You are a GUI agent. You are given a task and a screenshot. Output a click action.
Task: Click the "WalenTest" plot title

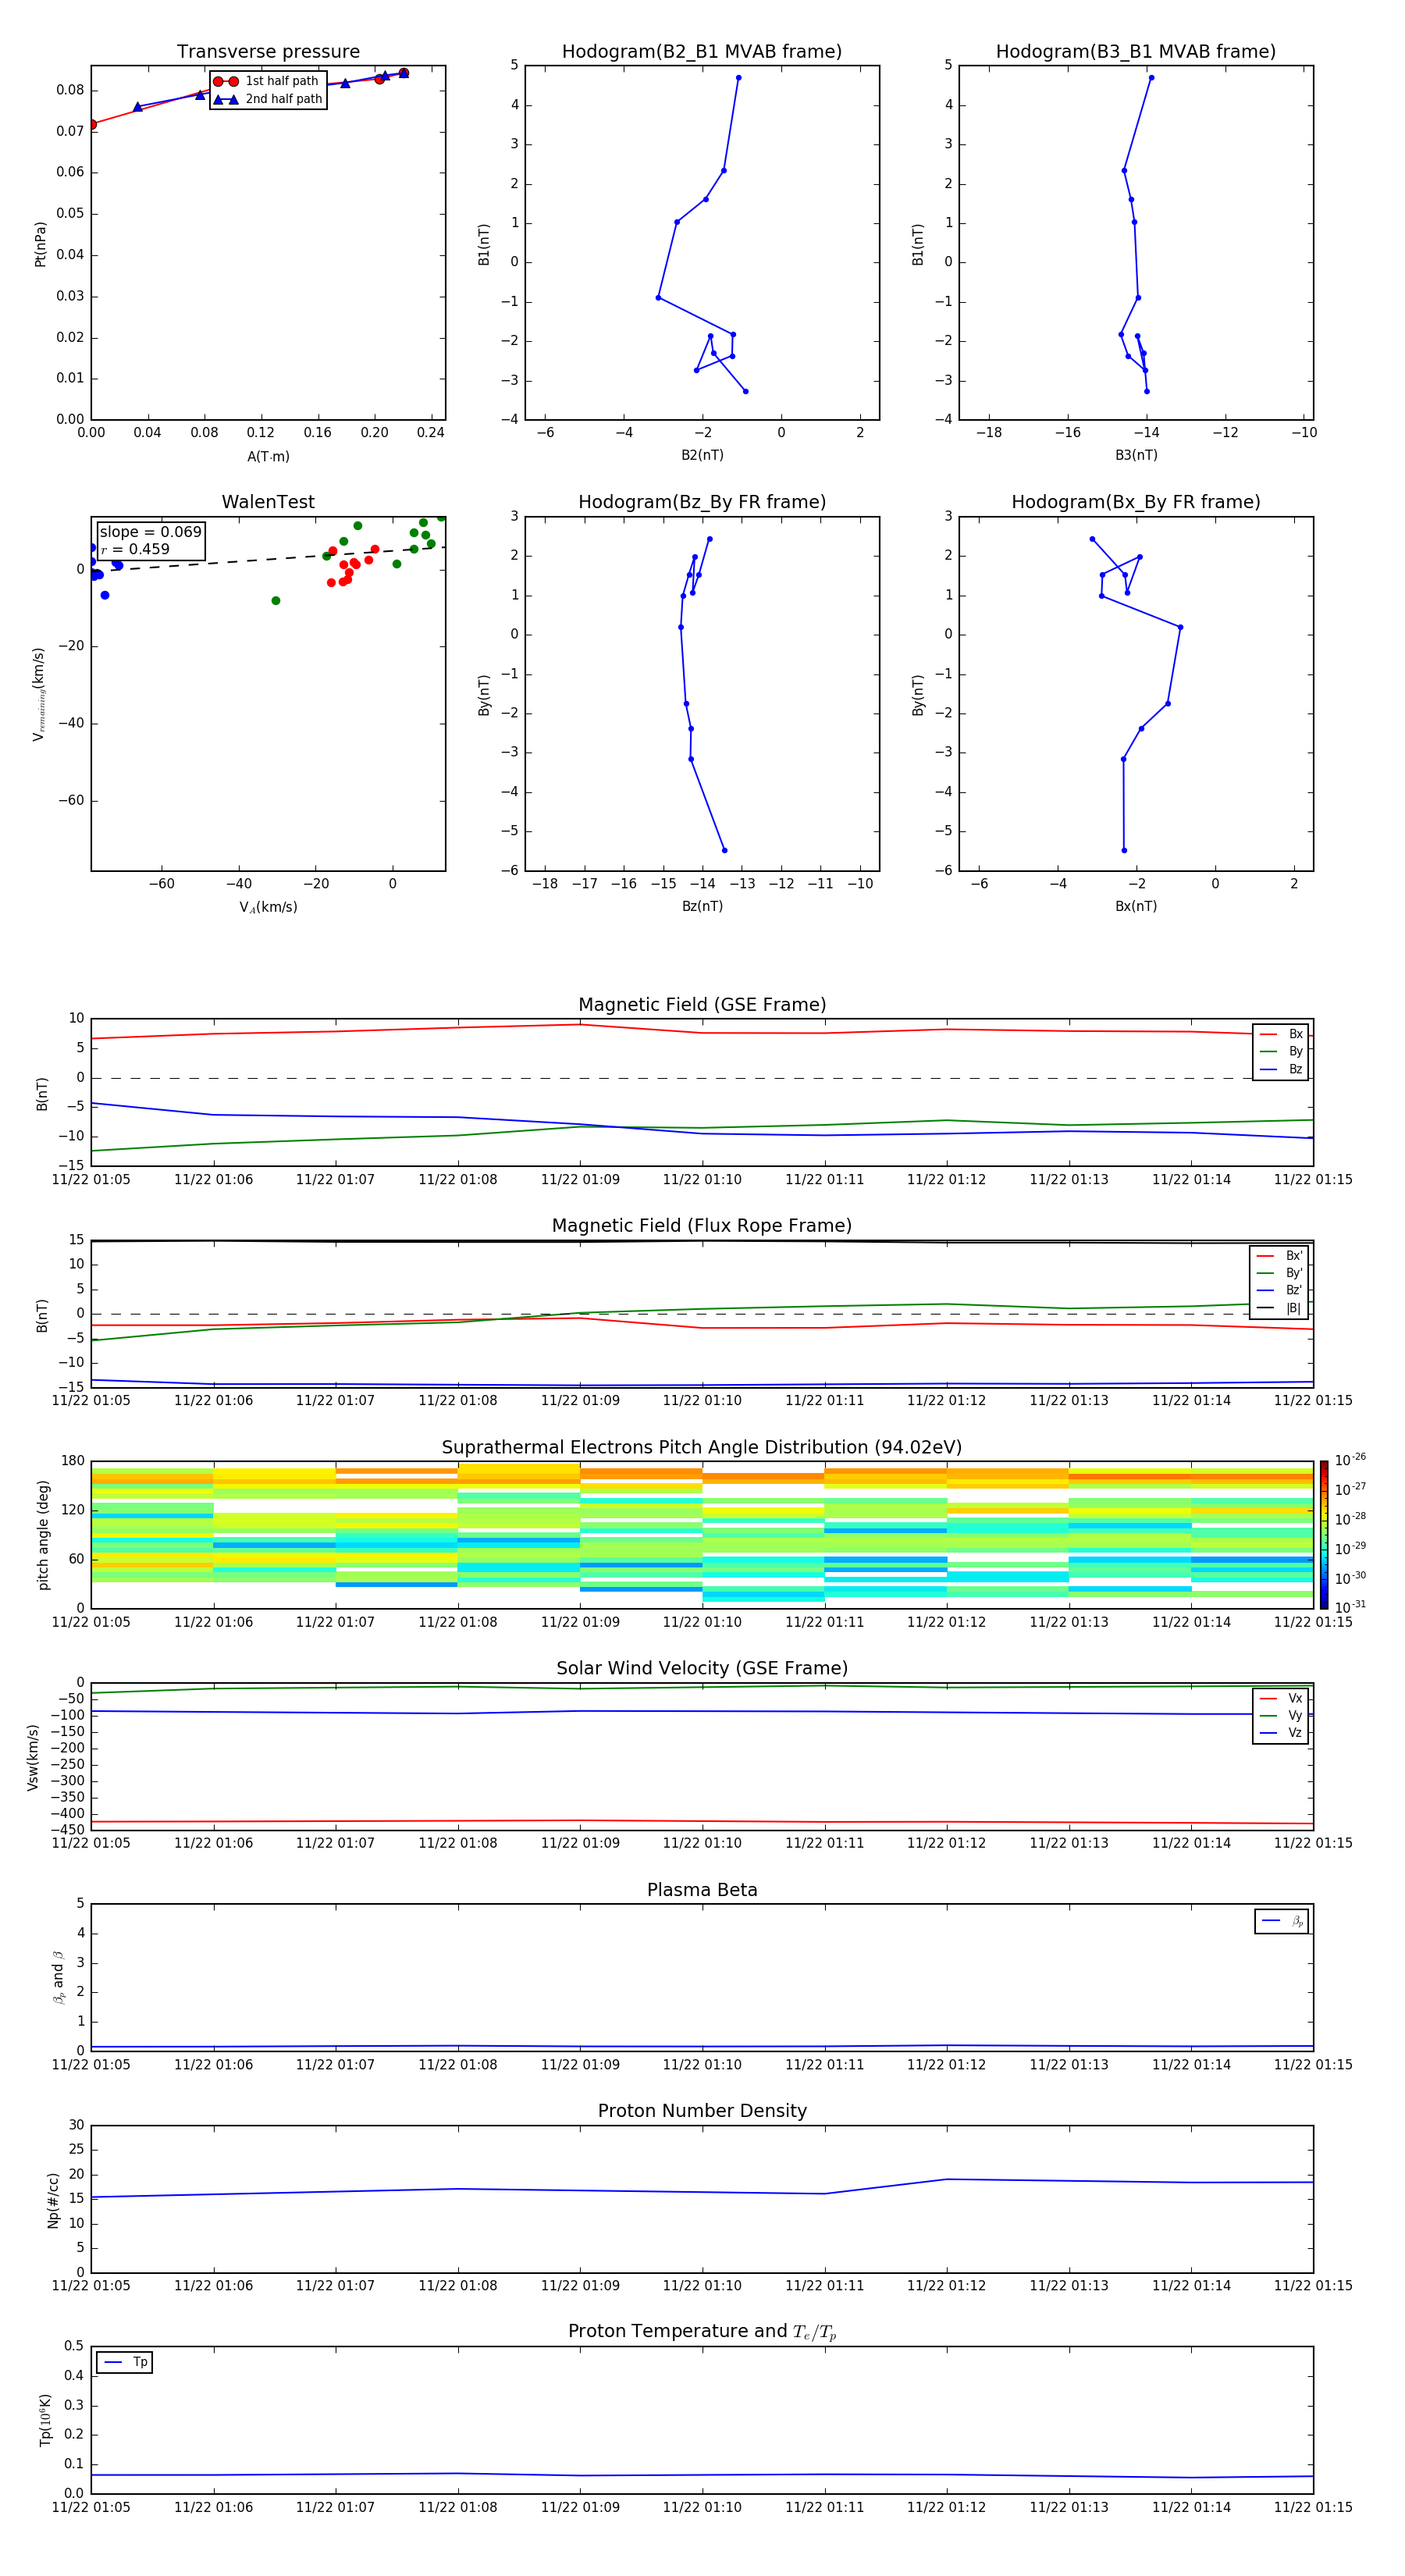(268, 502)
